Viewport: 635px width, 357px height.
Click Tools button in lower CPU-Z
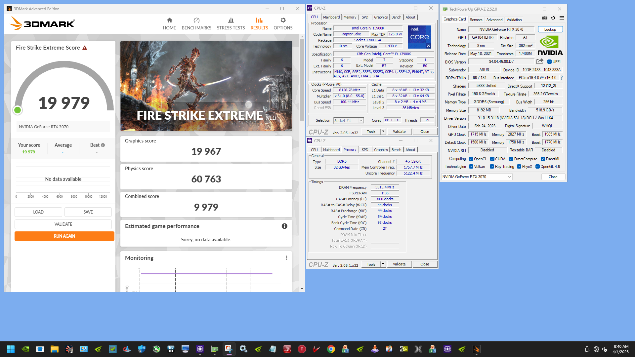(x=371, y=264)
